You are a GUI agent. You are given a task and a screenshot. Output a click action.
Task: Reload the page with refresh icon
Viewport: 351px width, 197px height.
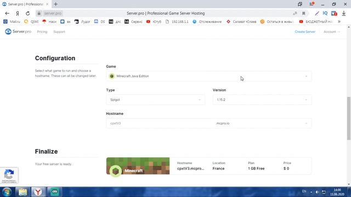point(27,13)
